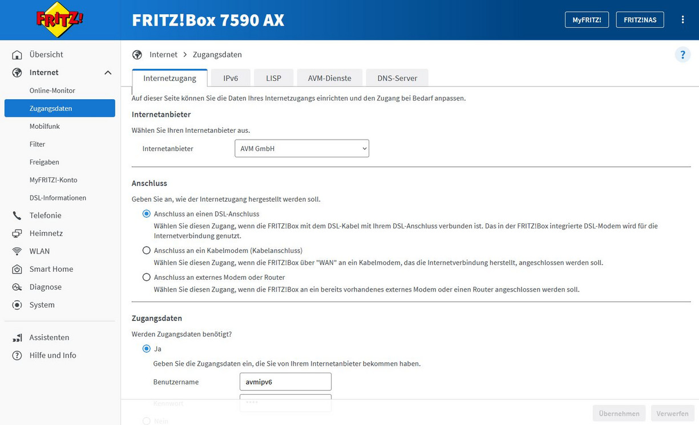Screen dimensions: 699x425
Task: Click the Benutzername input field
Action: (x=285, y=382)
